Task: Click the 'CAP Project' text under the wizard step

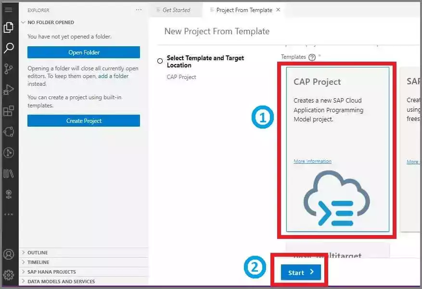Action: [x=181, y=77]
